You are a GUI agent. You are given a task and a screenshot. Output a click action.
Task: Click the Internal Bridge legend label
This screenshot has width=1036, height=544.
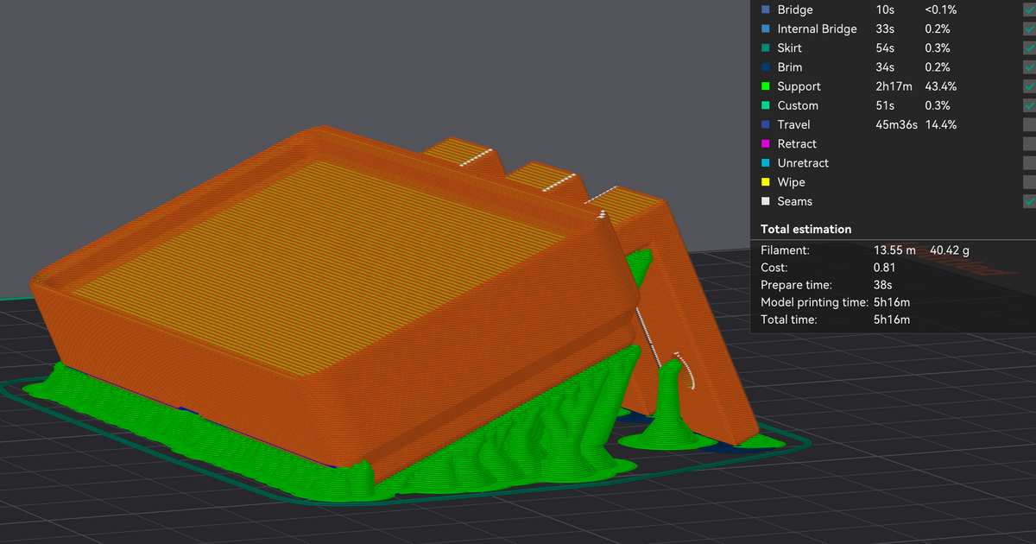click(817, 29)
